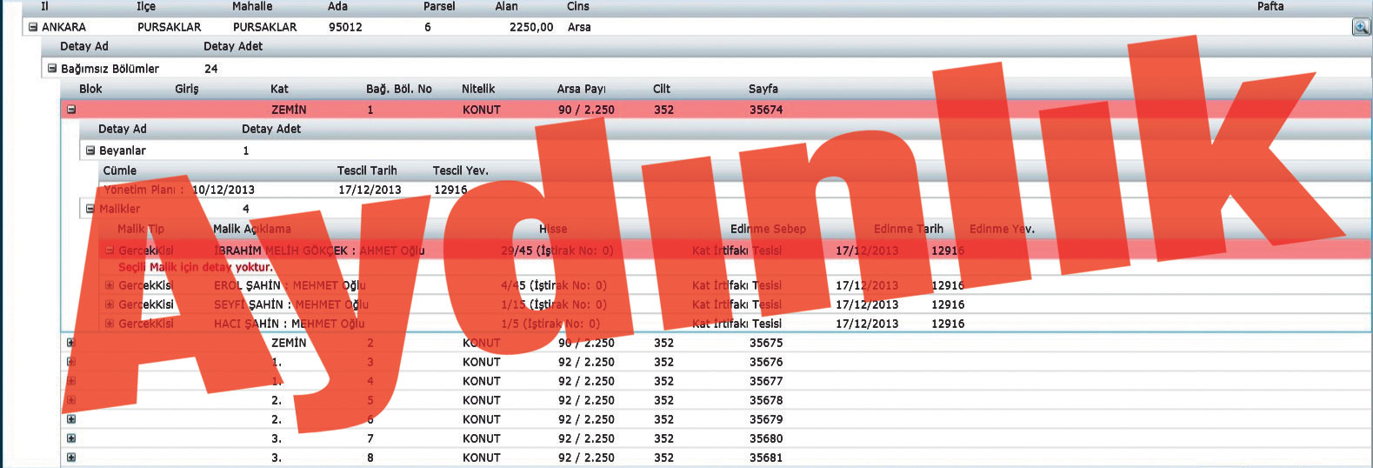Expand the unit row with Sayfa 35678

(x=71, y=400)
